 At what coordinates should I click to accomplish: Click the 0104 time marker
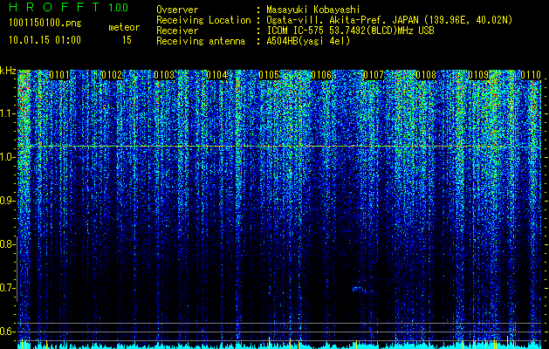coord(216,75)
